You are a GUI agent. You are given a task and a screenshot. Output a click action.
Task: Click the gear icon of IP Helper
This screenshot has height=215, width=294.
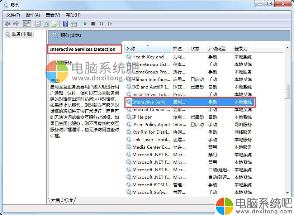(129, 117)
